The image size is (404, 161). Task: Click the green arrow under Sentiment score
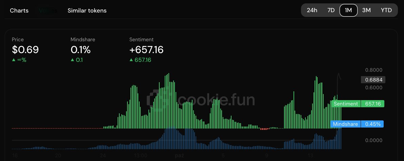point(131,60)
